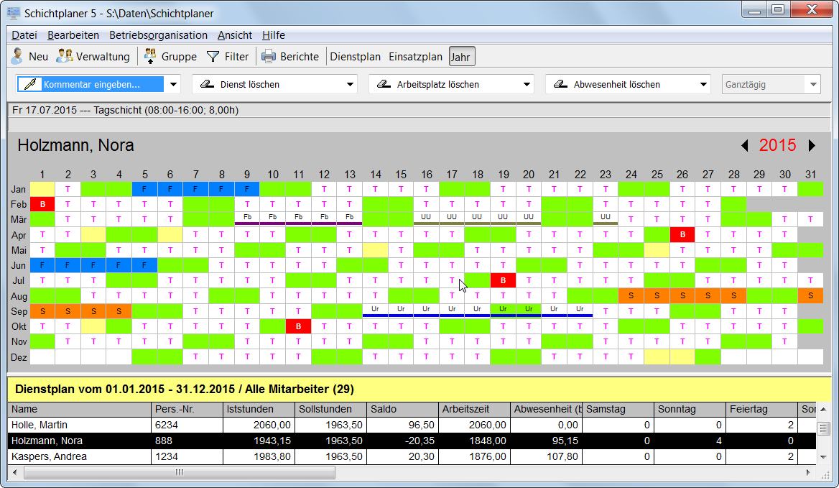The width and height of the screenshot is (839, 488).
Task: Select red B cell on April 26
Action: tap(682, 234)
